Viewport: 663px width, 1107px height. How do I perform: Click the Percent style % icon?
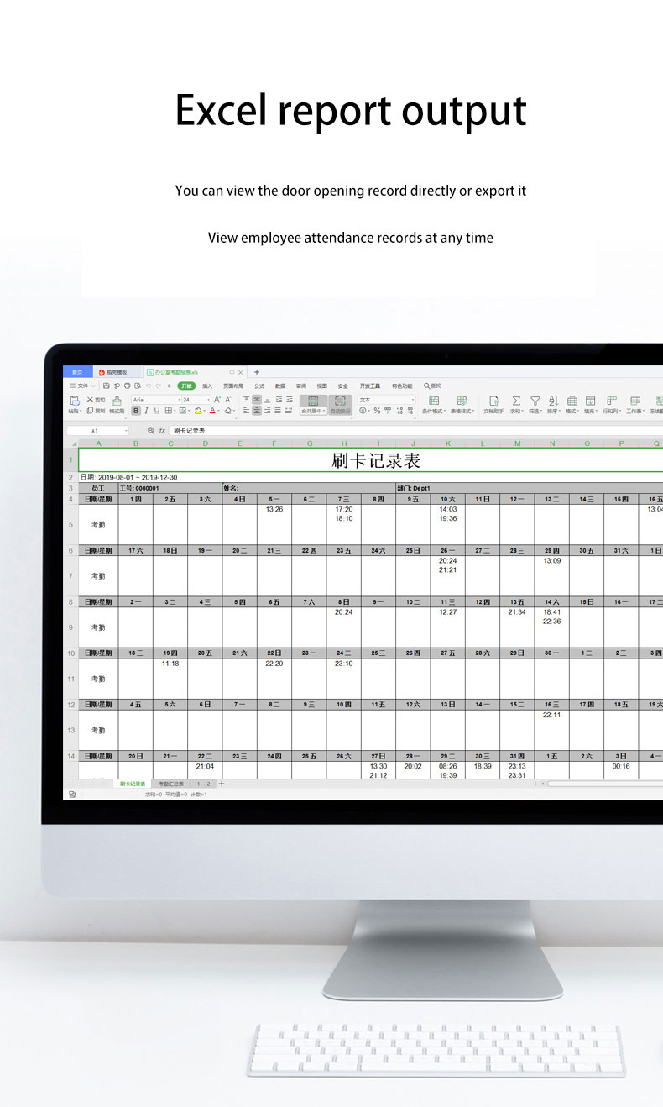click(x=377, y=411)
